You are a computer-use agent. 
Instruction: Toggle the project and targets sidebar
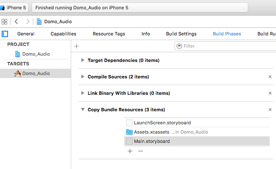click(5, 34)
